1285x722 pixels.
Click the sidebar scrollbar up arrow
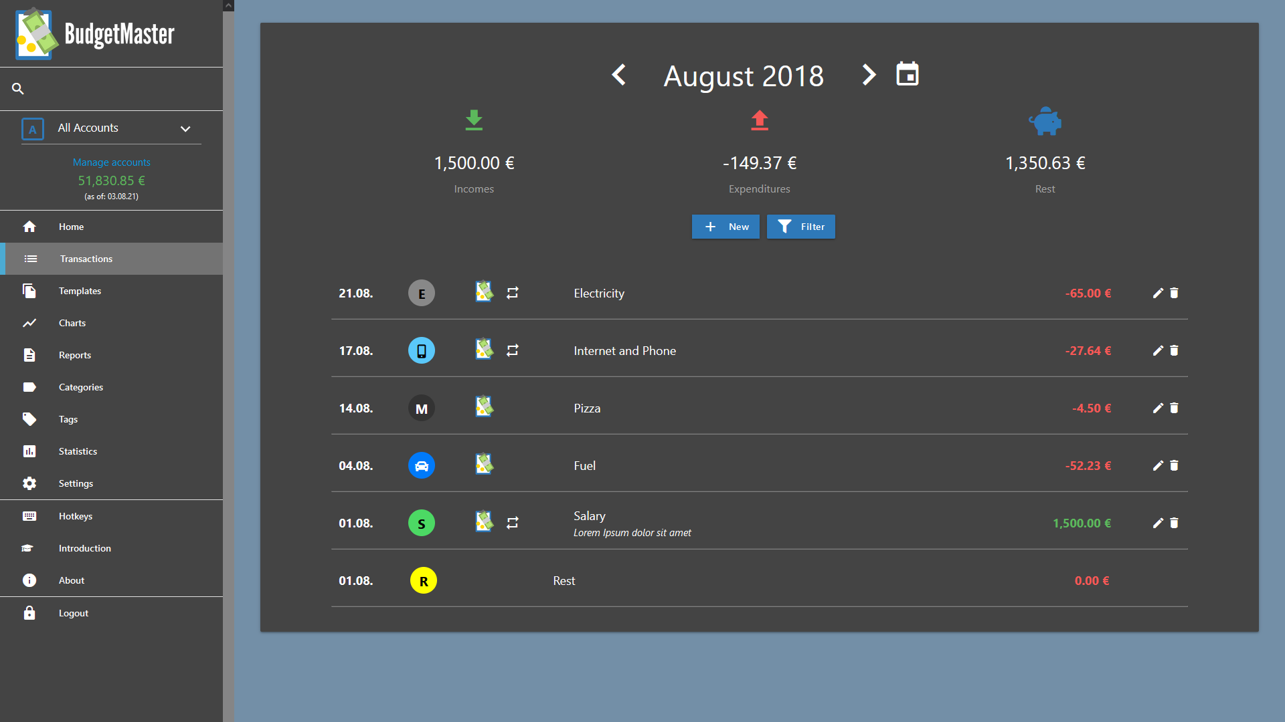tap(228, 5)
